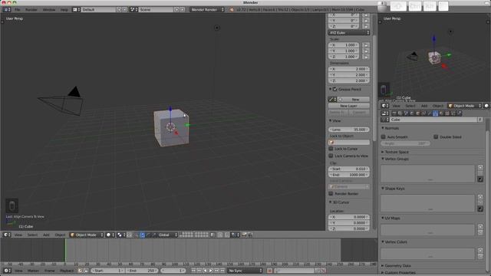Enable the Lock to Cursor checkbox

[331, 149]
